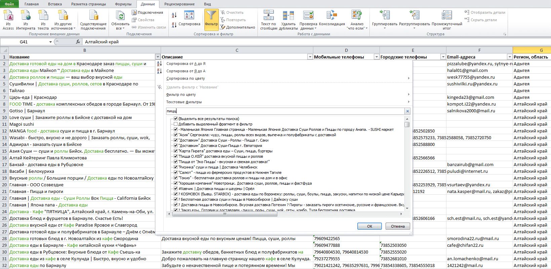The height and width of the screenshot is (269, 551).
Task: Open Городские телефоны filter dropdown
Action: coord(443,57)
